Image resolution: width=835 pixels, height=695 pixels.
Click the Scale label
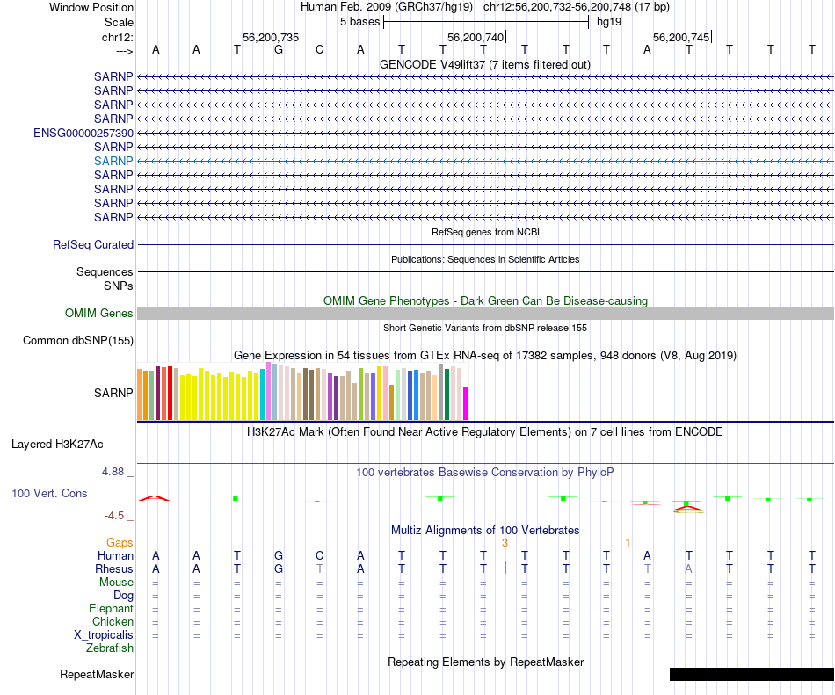click(119, 22)
